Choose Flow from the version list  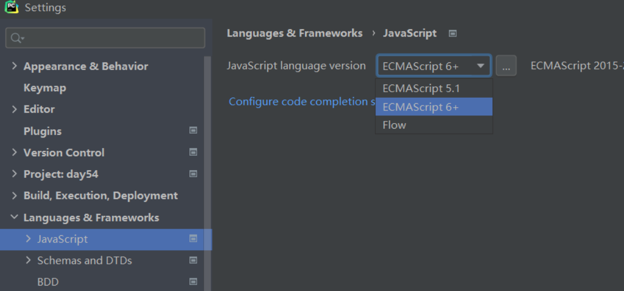coord(394,125)
